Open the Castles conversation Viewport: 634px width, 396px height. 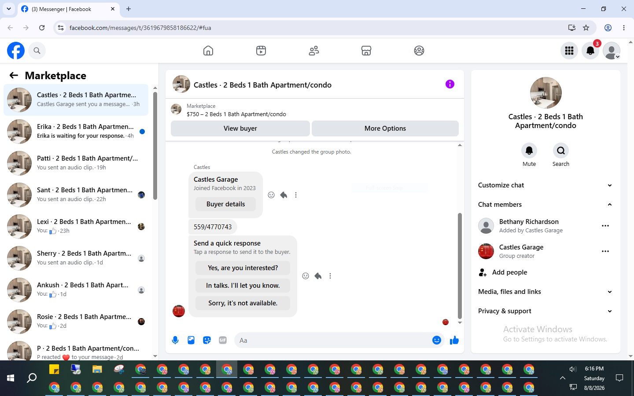76,100
